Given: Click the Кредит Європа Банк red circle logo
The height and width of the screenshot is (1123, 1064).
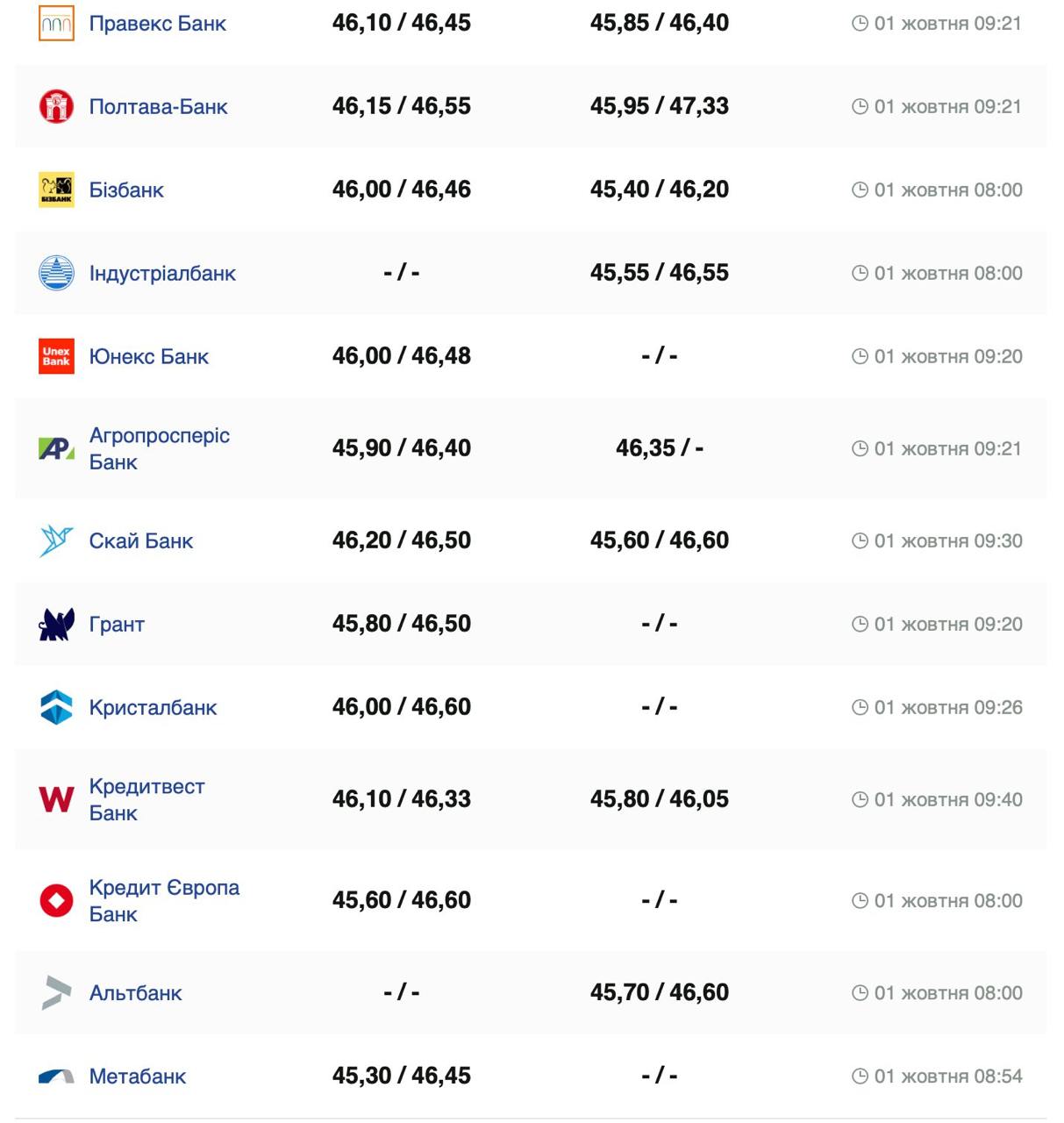Looking at the screenshot, I should click(x=56, y=900).
